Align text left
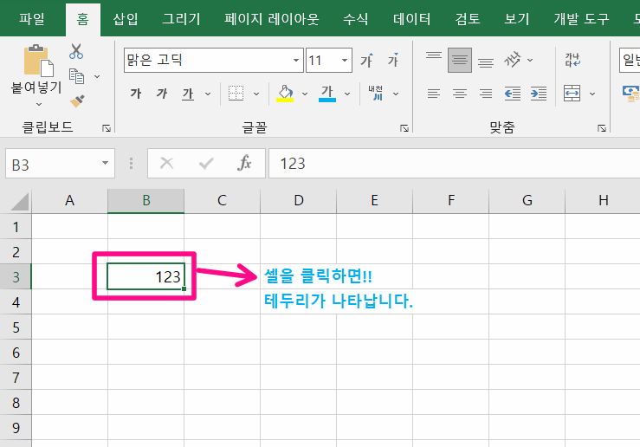The width and height of the screenshot is (640, 447). [434, 94]
